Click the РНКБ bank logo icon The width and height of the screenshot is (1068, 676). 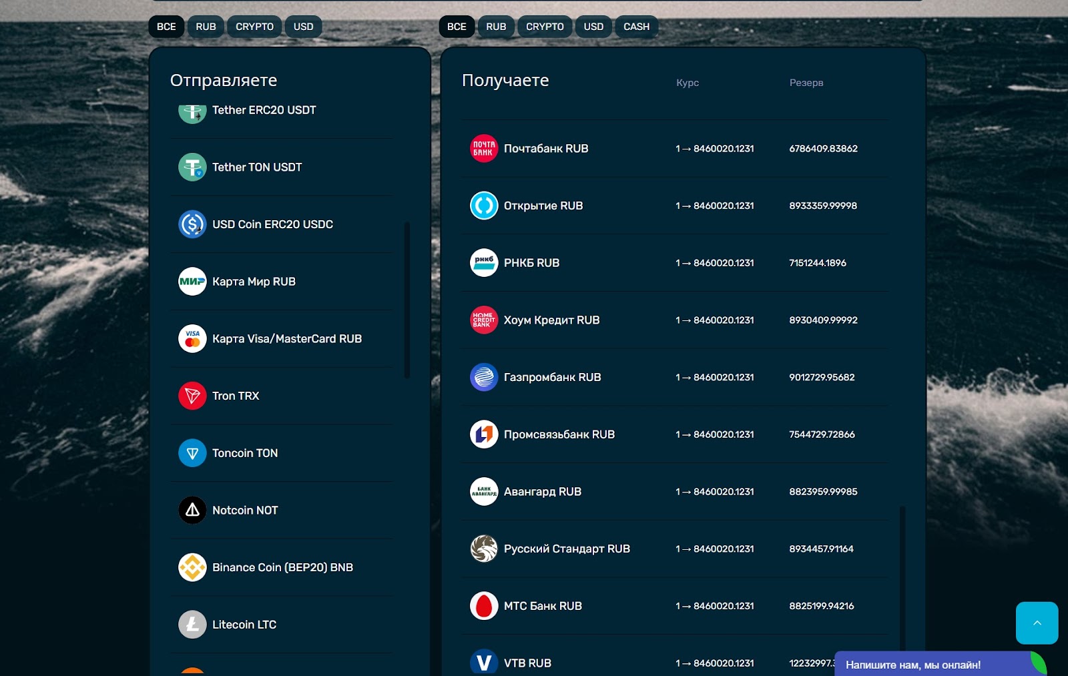pos(484,263)
